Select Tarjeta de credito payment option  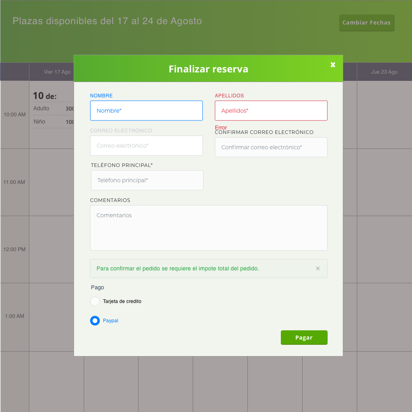pos(95,301)
